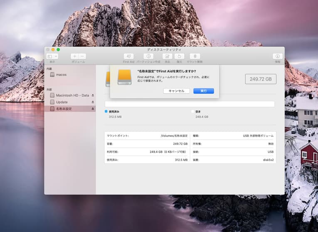Click the 249.72 GB capacity box
The height and width of the screenshot is (232, 318).
coord(261,79)
